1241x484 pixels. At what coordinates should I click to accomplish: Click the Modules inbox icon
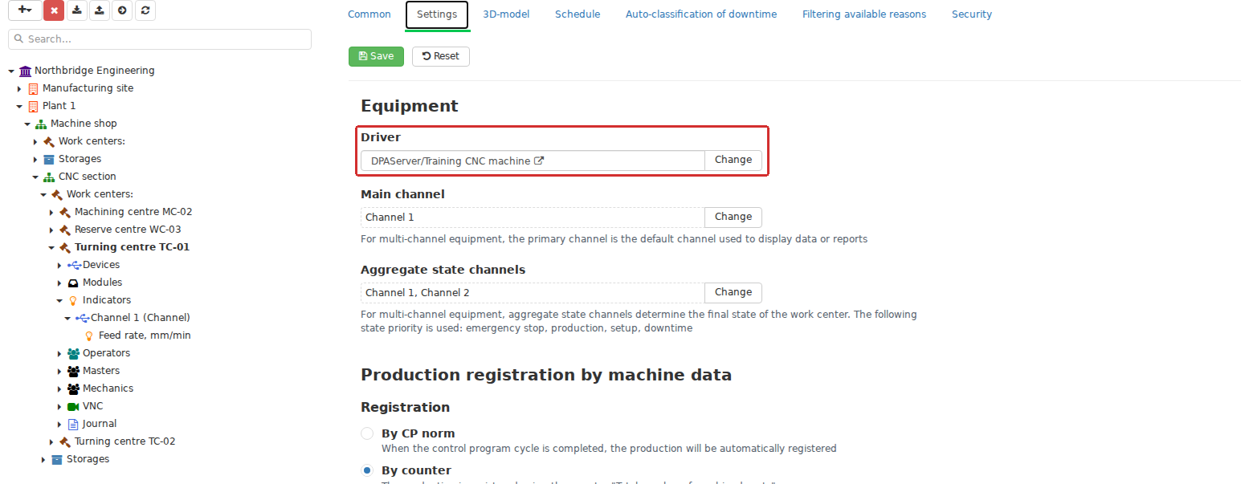click(x=73, y=283)
